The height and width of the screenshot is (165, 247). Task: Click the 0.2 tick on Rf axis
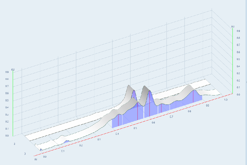coord(81,145)
